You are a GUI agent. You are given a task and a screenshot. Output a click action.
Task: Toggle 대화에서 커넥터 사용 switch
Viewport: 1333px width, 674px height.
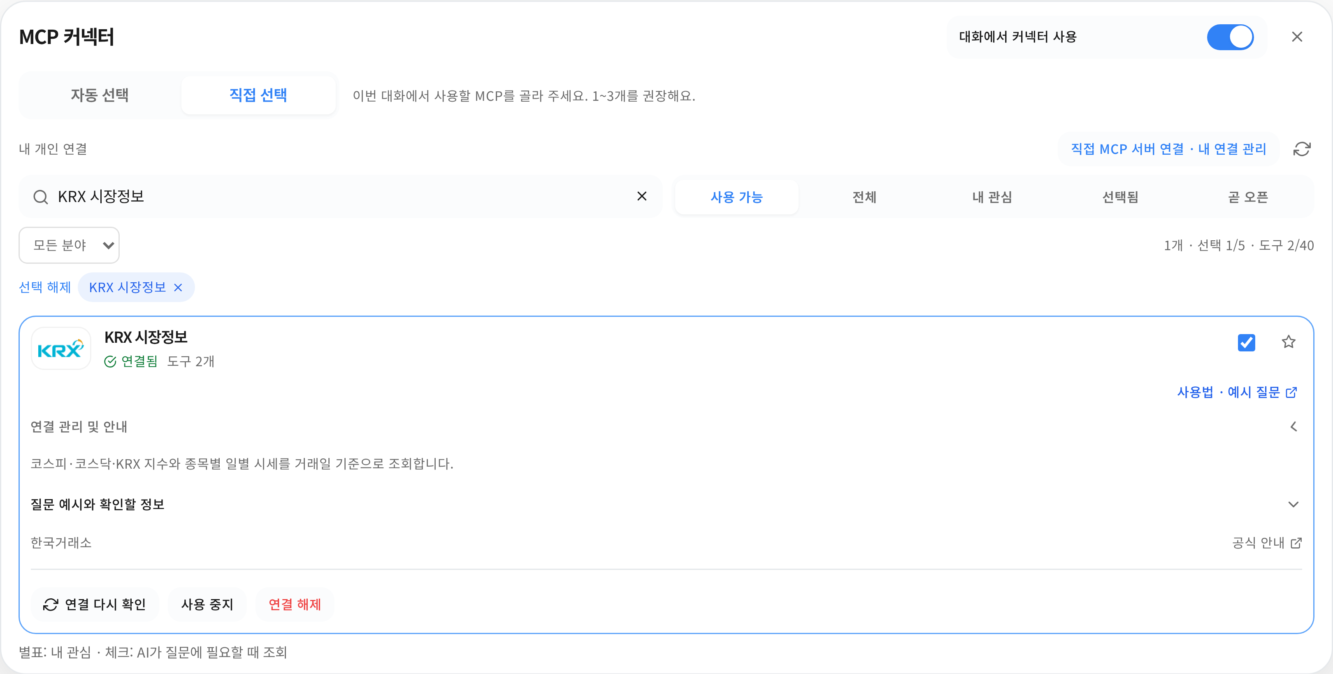tap(1230, 37)
